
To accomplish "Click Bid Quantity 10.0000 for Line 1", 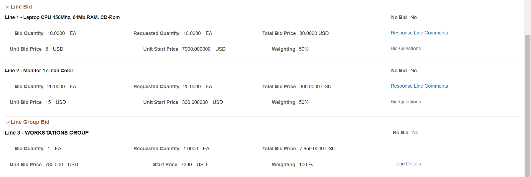I will (56, 33).
